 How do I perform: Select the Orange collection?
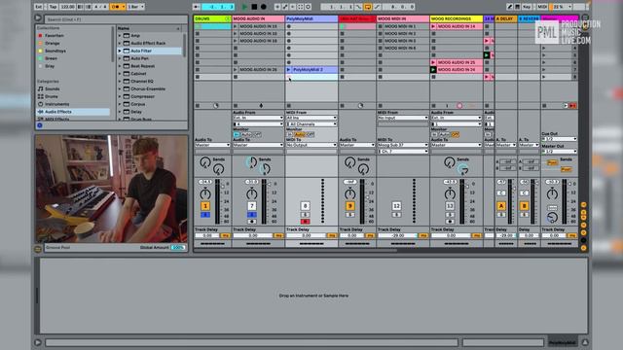[x=53, y=43]
